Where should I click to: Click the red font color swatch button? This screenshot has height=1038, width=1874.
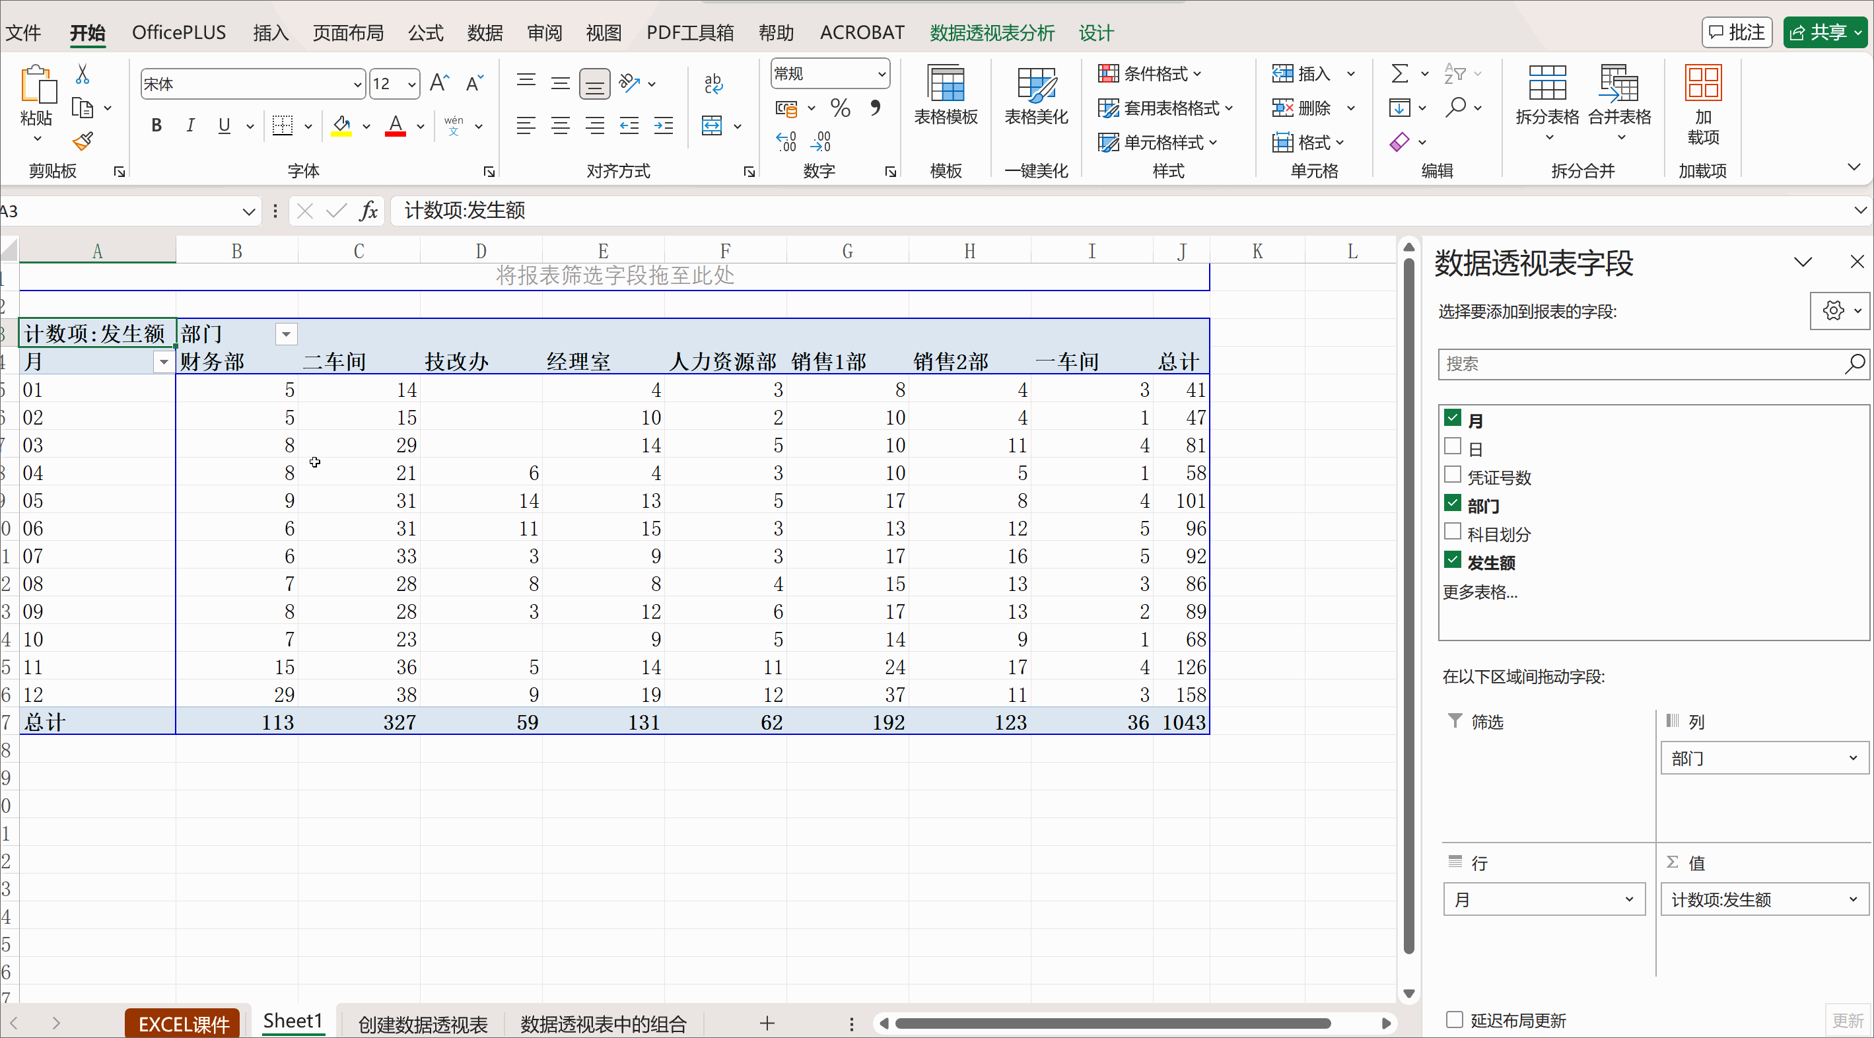[x=395, y=125]
